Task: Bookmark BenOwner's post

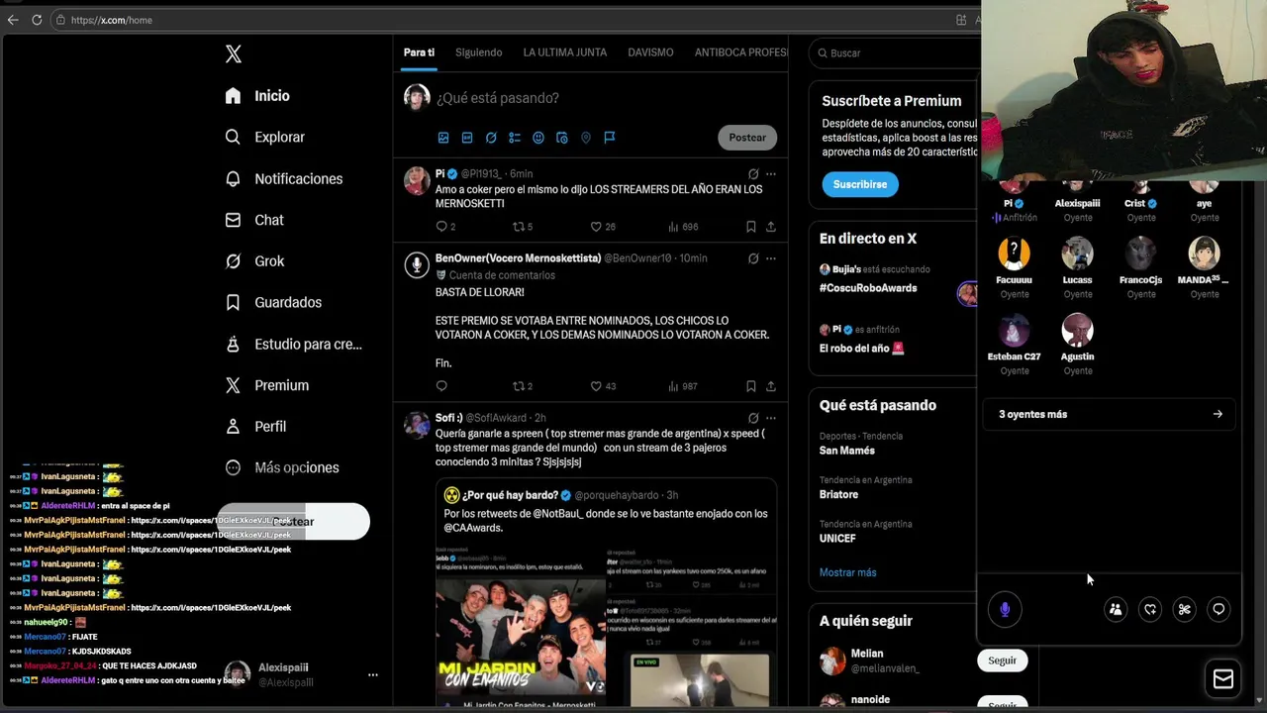Action: tap(751, 386)
